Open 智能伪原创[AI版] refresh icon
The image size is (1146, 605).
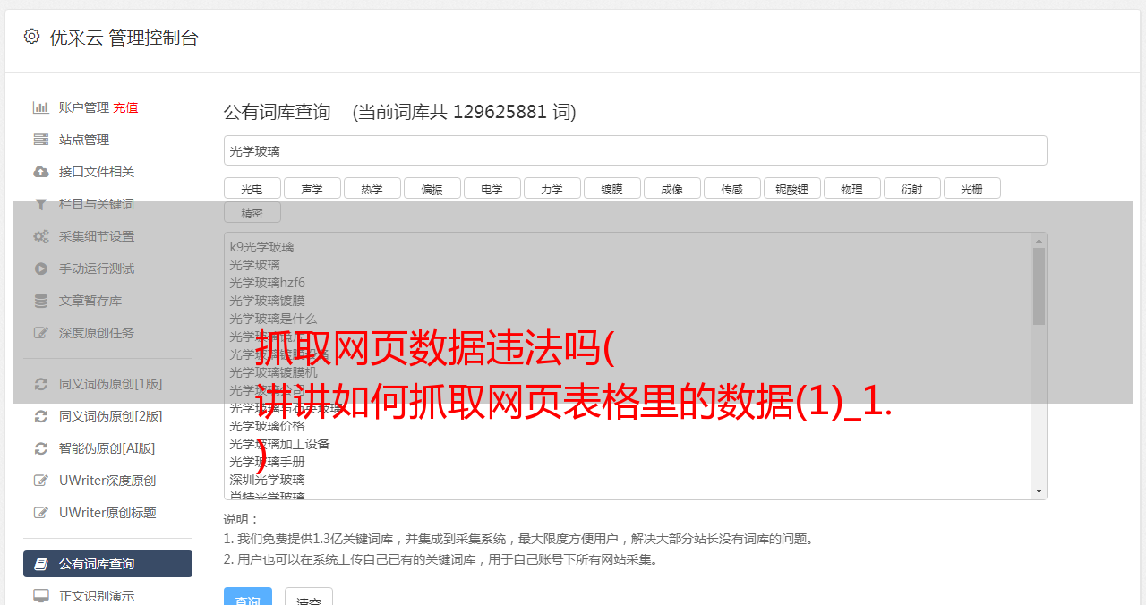point(41,448)
